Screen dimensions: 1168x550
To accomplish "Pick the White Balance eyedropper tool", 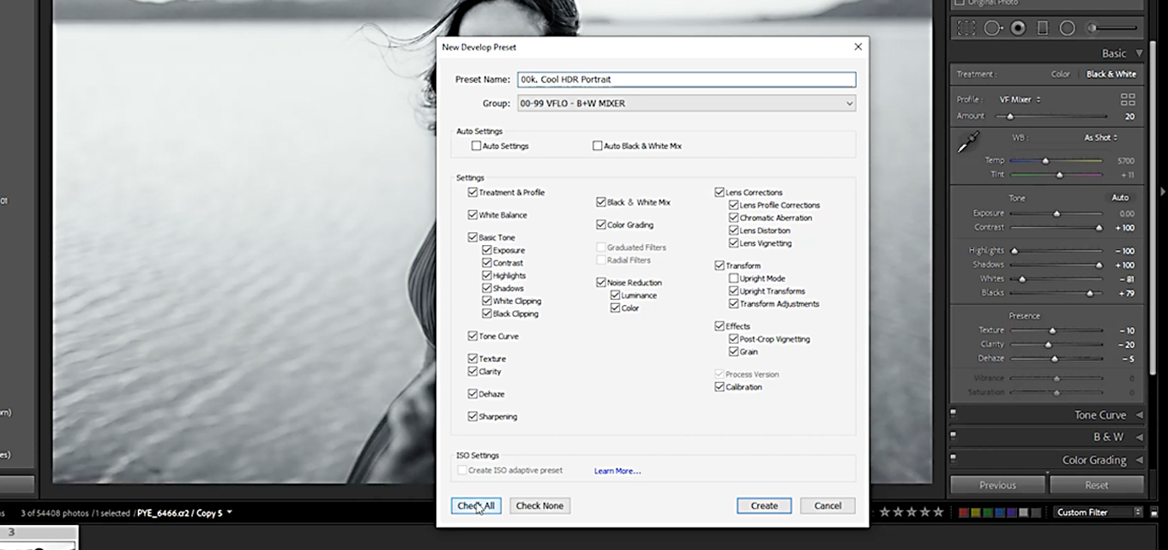I will (968, 144).
